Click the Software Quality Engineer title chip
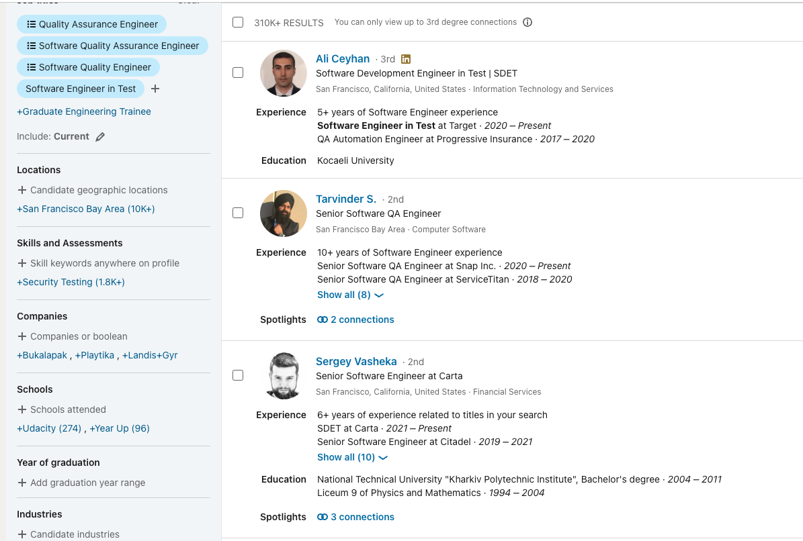Viewport: 803px width, 541px height. click(x=88, y=67)
